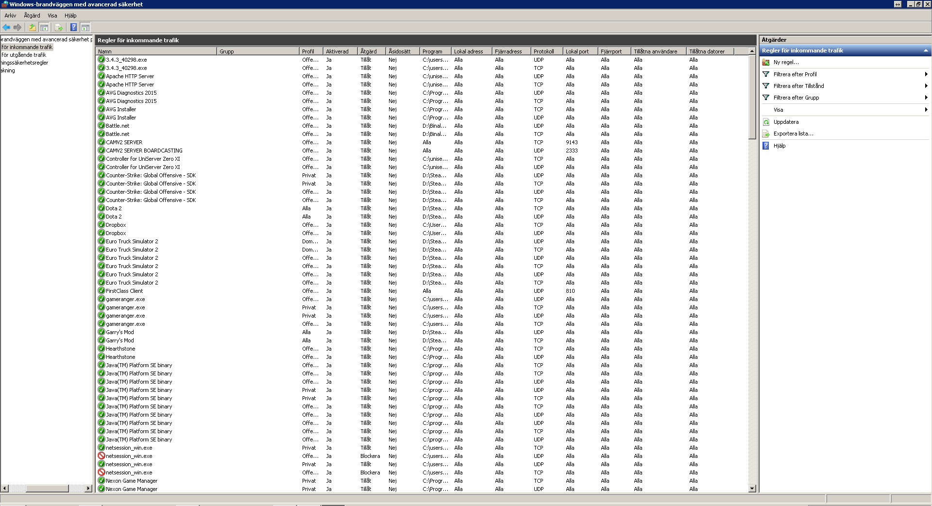Sort by the Aktiverad column header
The width and height of the screenshot is (932, 506).
click(x=340, y=51)
